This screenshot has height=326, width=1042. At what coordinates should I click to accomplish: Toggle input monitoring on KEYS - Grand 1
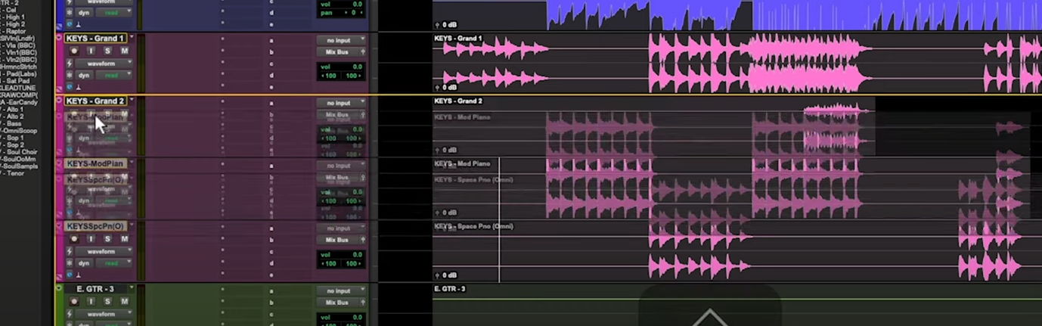coord(91,51)
